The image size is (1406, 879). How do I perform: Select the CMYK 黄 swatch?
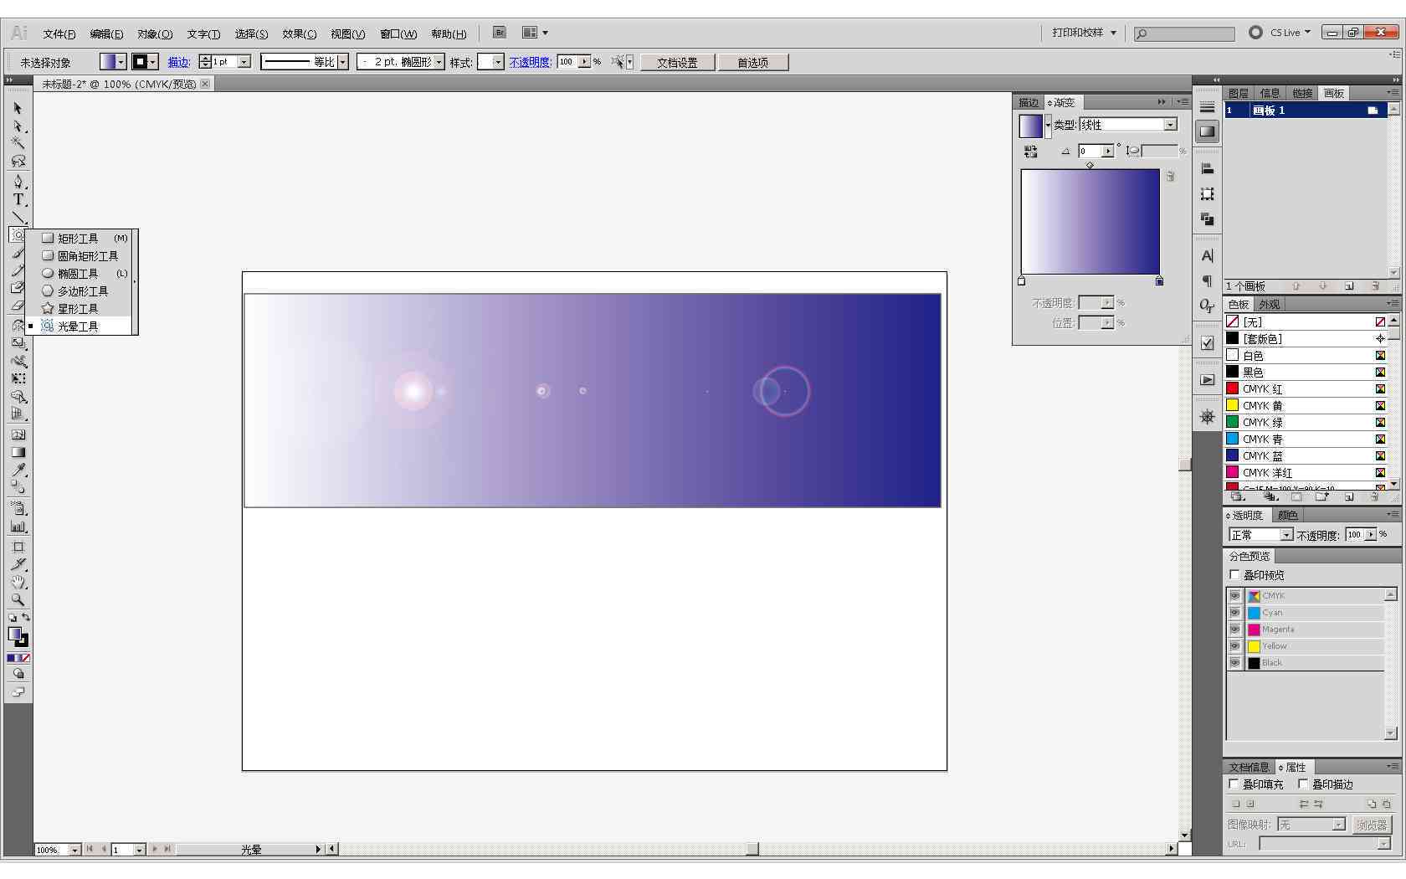1306,405
